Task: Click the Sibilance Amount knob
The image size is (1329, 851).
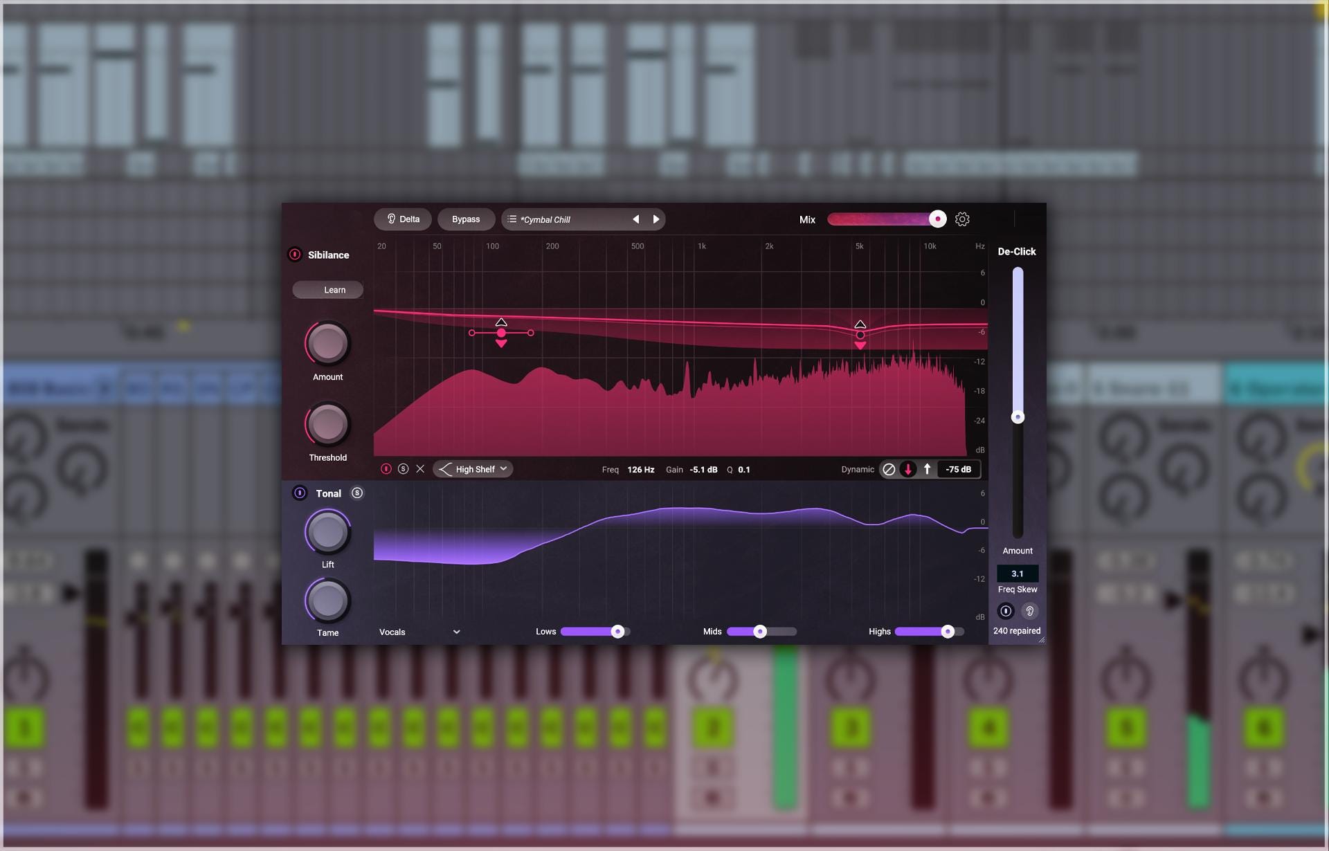Action: 327,343
